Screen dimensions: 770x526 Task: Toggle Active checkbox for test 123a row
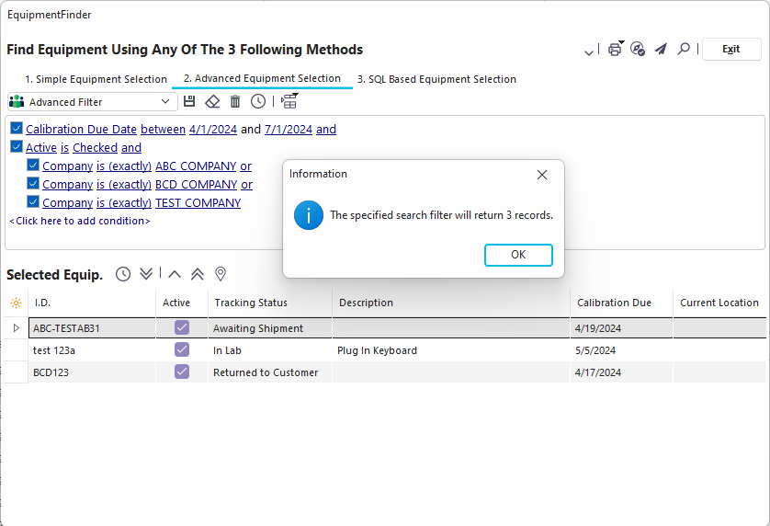[x=182, y=350]
